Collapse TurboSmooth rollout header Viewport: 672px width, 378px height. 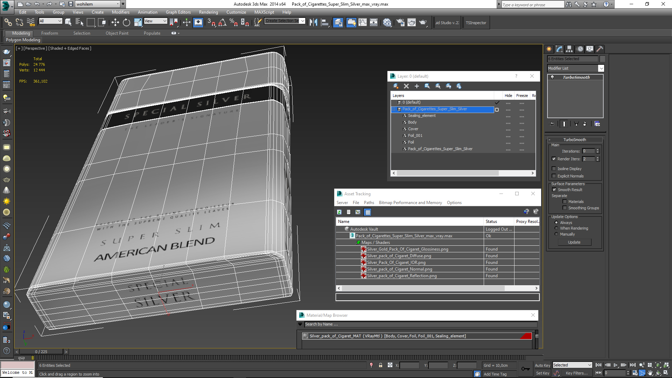click(574, 140)
